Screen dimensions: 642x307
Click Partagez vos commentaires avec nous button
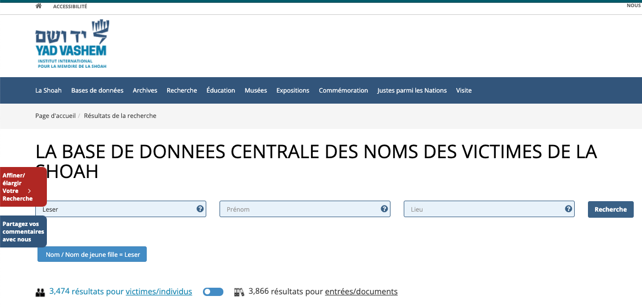[x=23, y=231]
